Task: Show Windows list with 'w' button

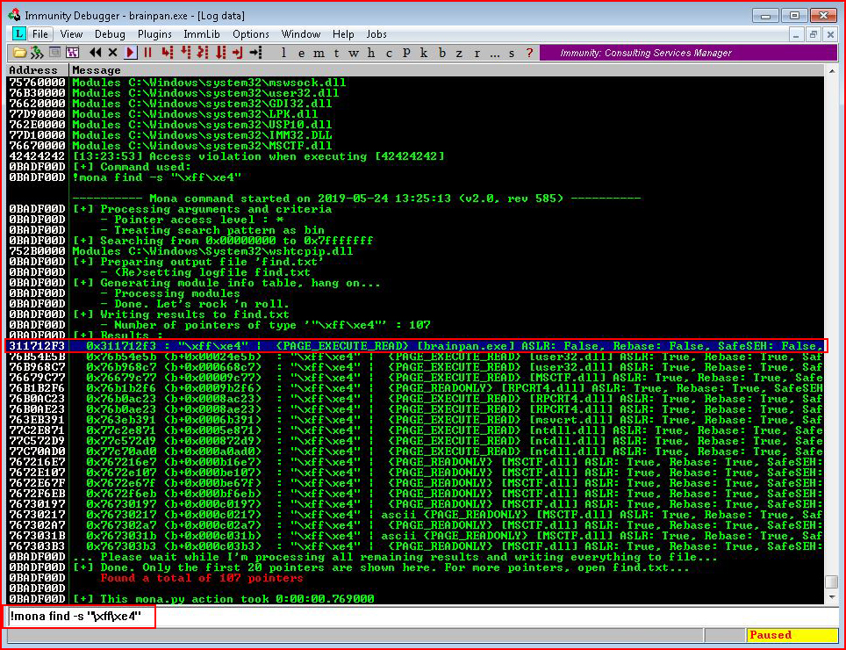Action: click(354, 53)
